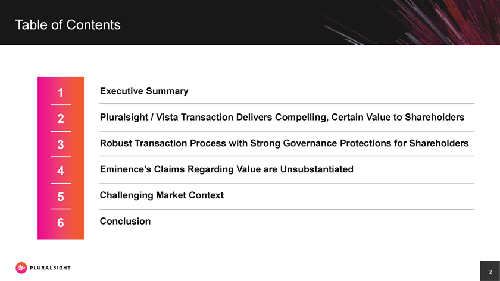Image resolution: width=500 pixels, height=281 pixels.
Task: Open Pluralsight / Vista Transaction section entry
Action: pyautogui.click(x=282, y=118)
